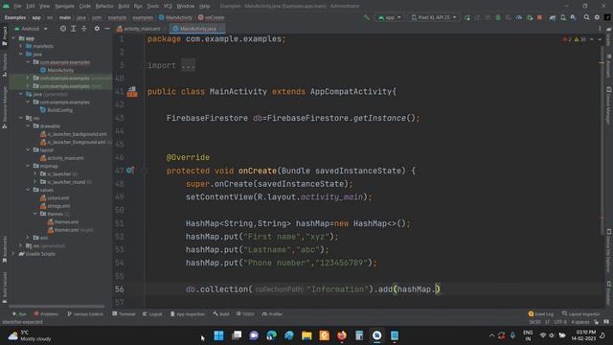Open the Problems tool window

click(x=46, y=314)
